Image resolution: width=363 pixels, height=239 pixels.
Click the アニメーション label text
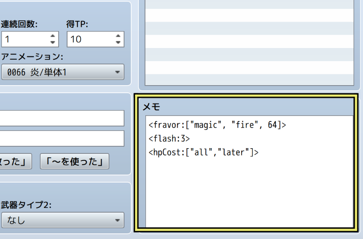[32, 57]
